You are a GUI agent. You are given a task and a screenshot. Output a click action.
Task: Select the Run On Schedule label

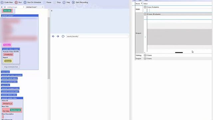point(34,2)
